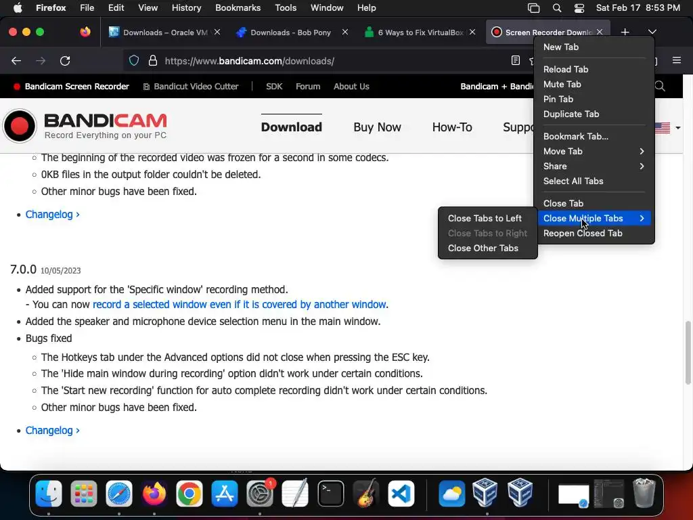Select Mute Tab from context menu
This screenshot has width=693, height=520.
coord(594,84)
